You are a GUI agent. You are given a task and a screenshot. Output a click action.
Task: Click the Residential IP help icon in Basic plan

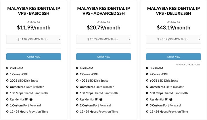[x=31, y=99]
